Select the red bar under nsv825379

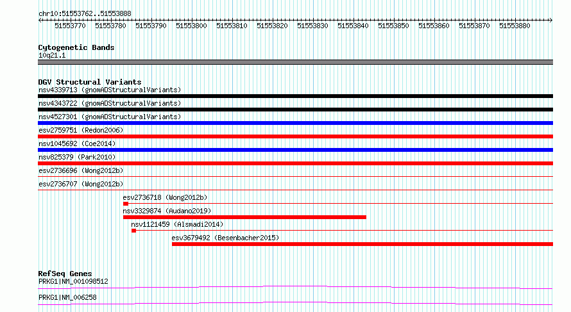pyautogui.click(x=295, y=163)
